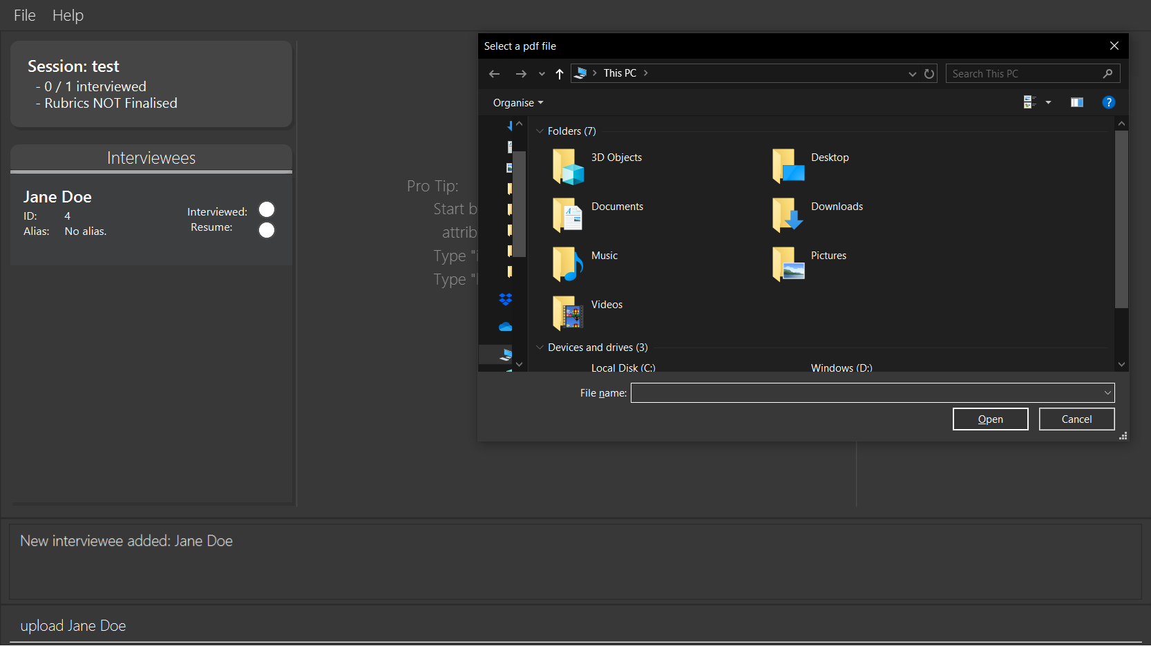Image resolution: width=1151 pixels, height=646 pixels.
Task: Click the search magnifier icon
Action: point(1108,73)
